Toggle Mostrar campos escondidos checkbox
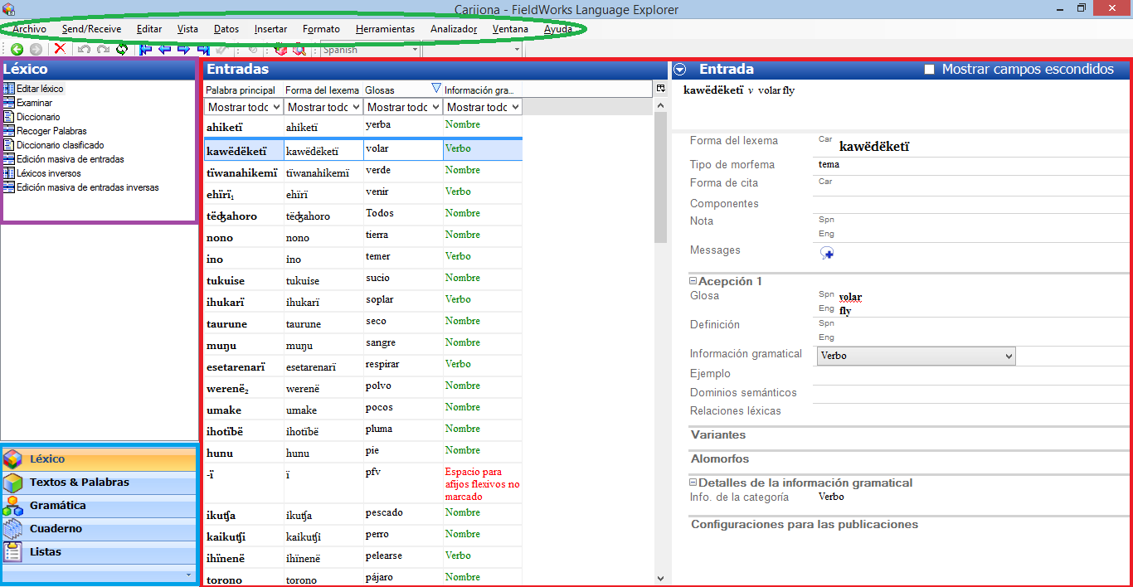 tap(930, 70)
